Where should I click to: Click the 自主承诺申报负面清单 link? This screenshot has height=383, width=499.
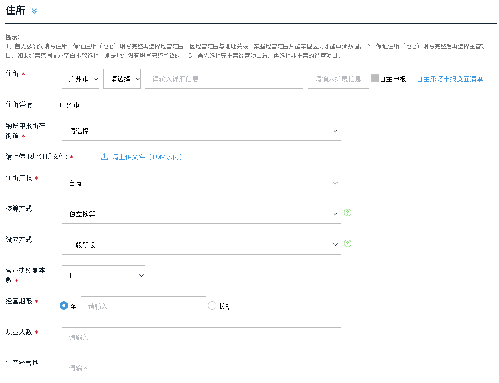click(449, 78)
